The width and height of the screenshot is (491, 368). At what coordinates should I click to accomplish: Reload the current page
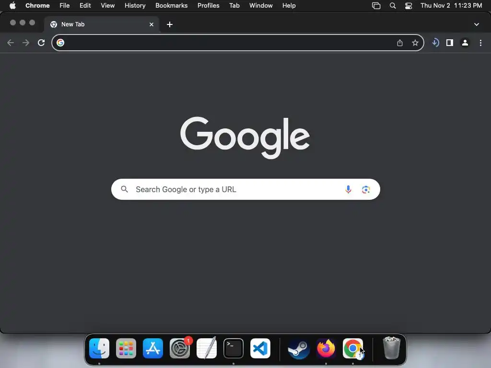tap(41, 43)
